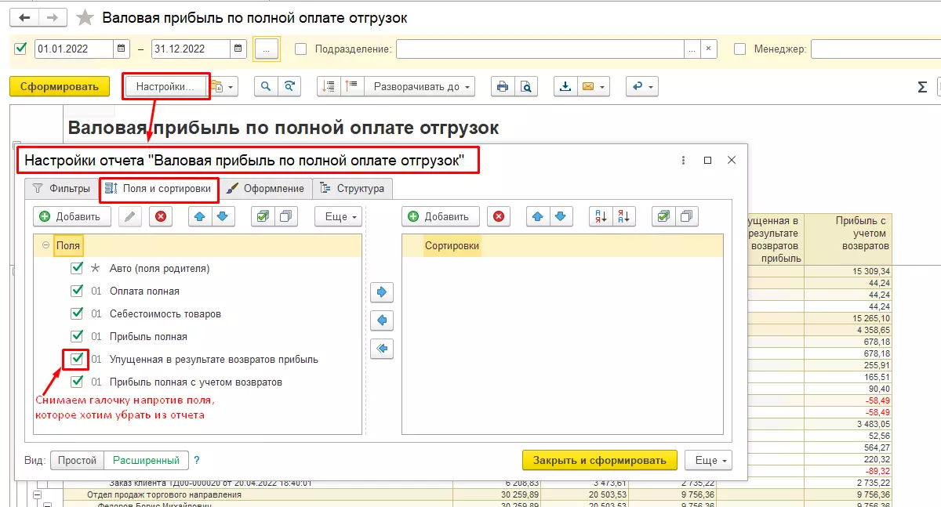Edit selected field with pencil icon

[130, 217]
